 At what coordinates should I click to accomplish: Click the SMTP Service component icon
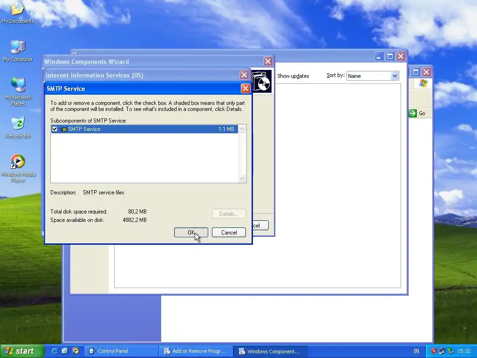tap(63, 130)
